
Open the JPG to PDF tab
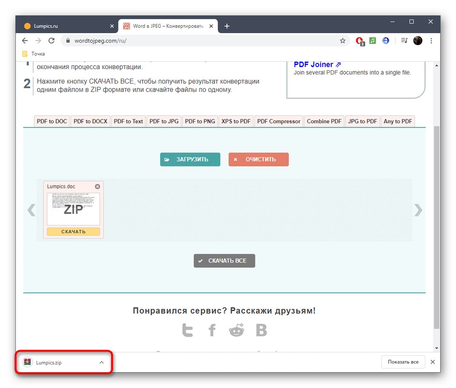point(362,121)
